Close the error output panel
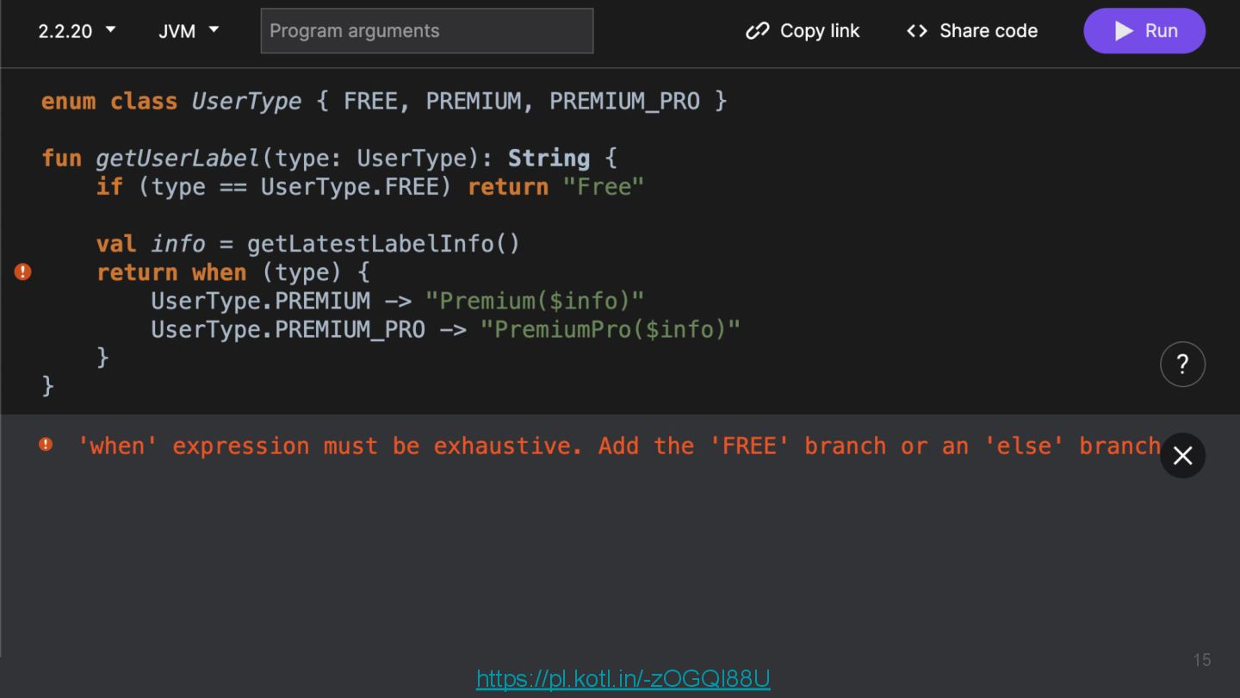1240x698 pixels. coord(1182,456)
